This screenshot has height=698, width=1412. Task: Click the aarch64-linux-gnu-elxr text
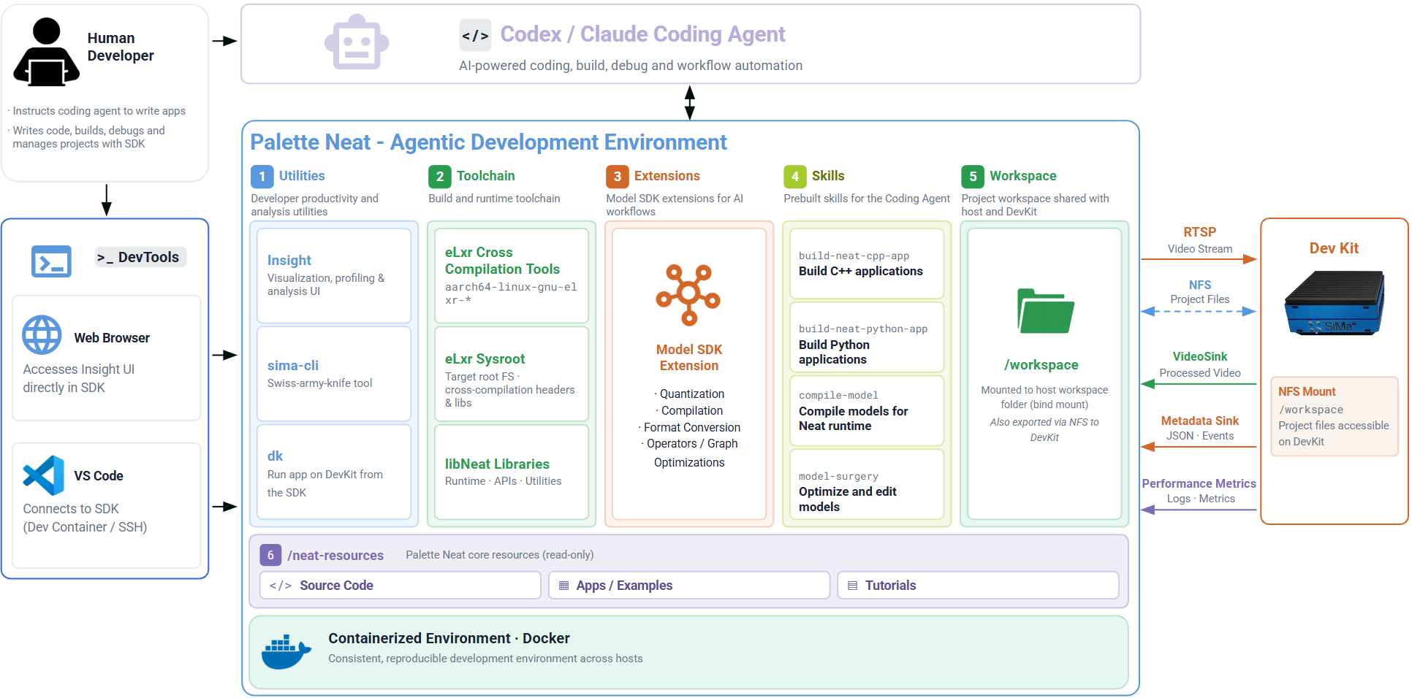pos(511,294)
